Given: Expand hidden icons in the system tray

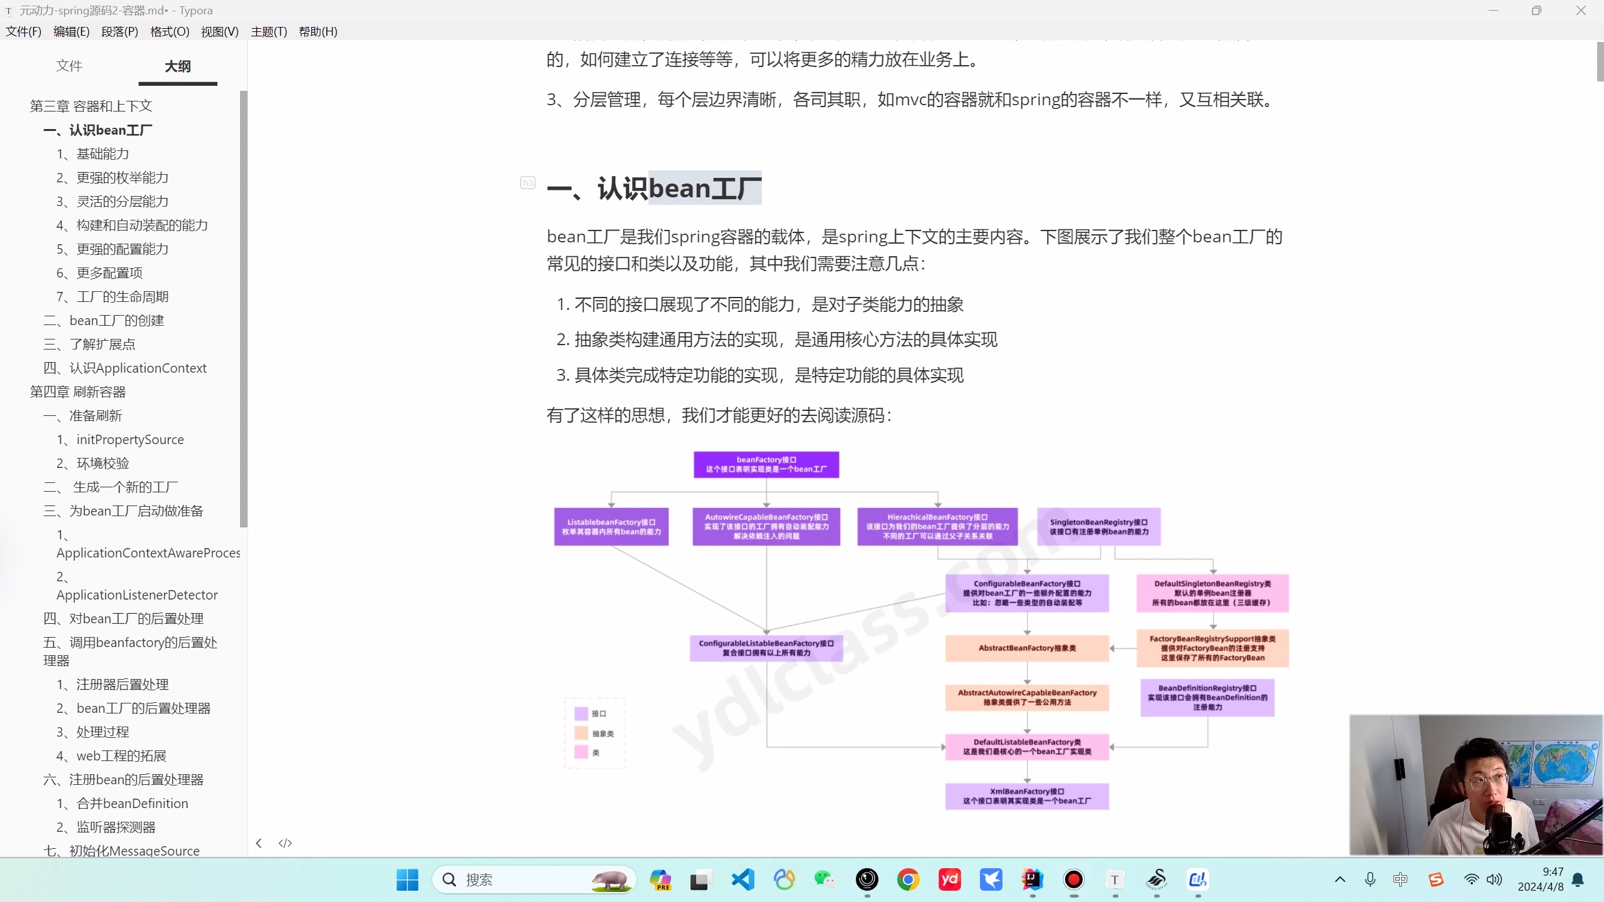Looking at the screenshot, I should (x=1340, y=879).
